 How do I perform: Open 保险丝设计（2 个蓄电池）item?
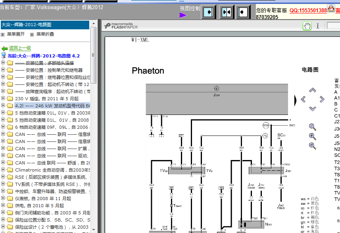click(52, 227)
